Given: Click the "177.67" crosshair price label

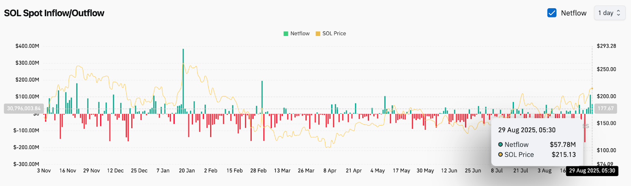Looking at the screenshot, I should pos(605,109).
